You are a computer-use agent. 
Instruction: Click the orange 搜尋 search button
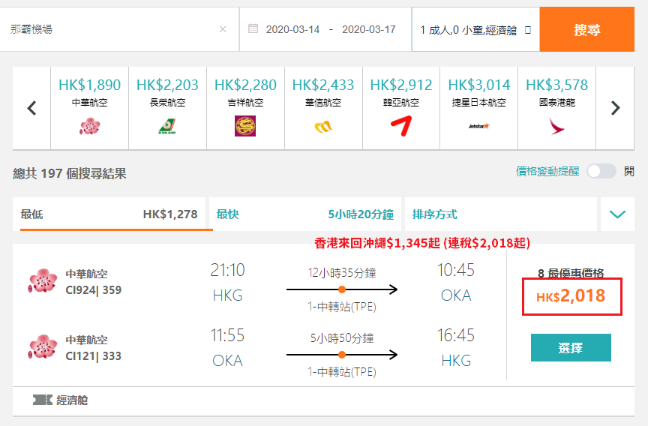(x=586, y=29)
